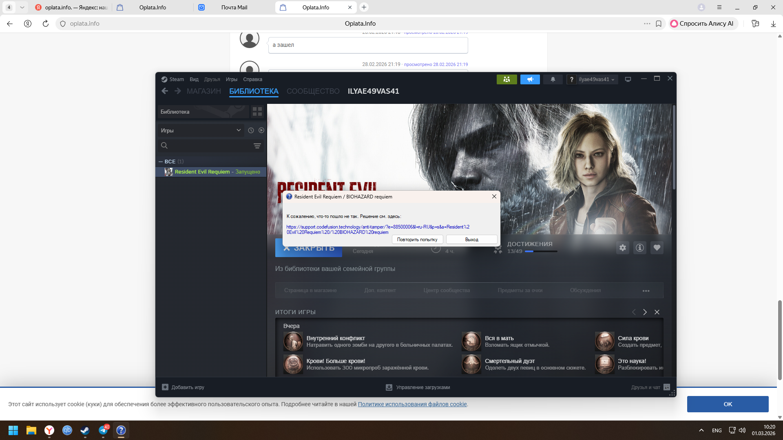The height and width of the screenshot is (440, 783).
Task: Open Steam notifications bell
Action: [553, 79]
